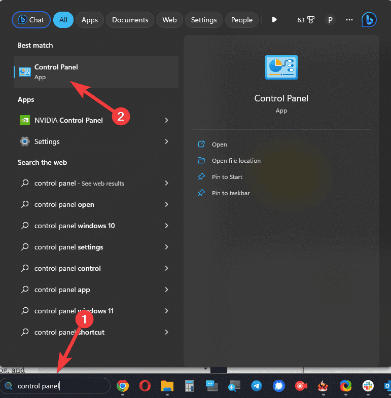Screen dimensions: 391x398
Task: Open the three-dot more options menu
Action: [349, 20]
